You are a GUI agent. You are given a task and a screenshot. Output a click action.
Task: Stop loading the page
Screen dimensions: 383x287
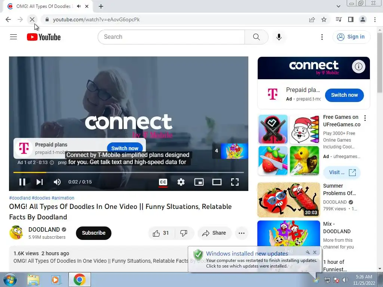click(32, 19)
